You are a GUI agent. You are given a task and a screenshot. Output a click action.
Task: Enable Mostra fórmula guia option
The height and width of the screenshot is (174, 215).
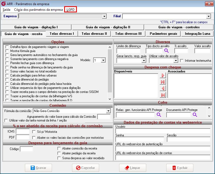pyautogui.click(x=7, y=51)
